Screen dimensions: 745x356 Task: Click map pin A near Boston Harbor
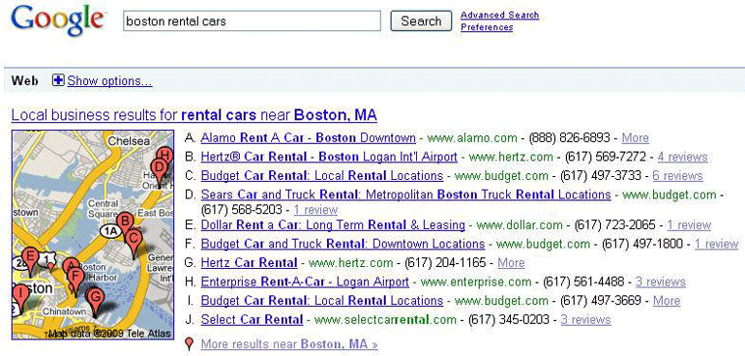[x=70, y=266]
